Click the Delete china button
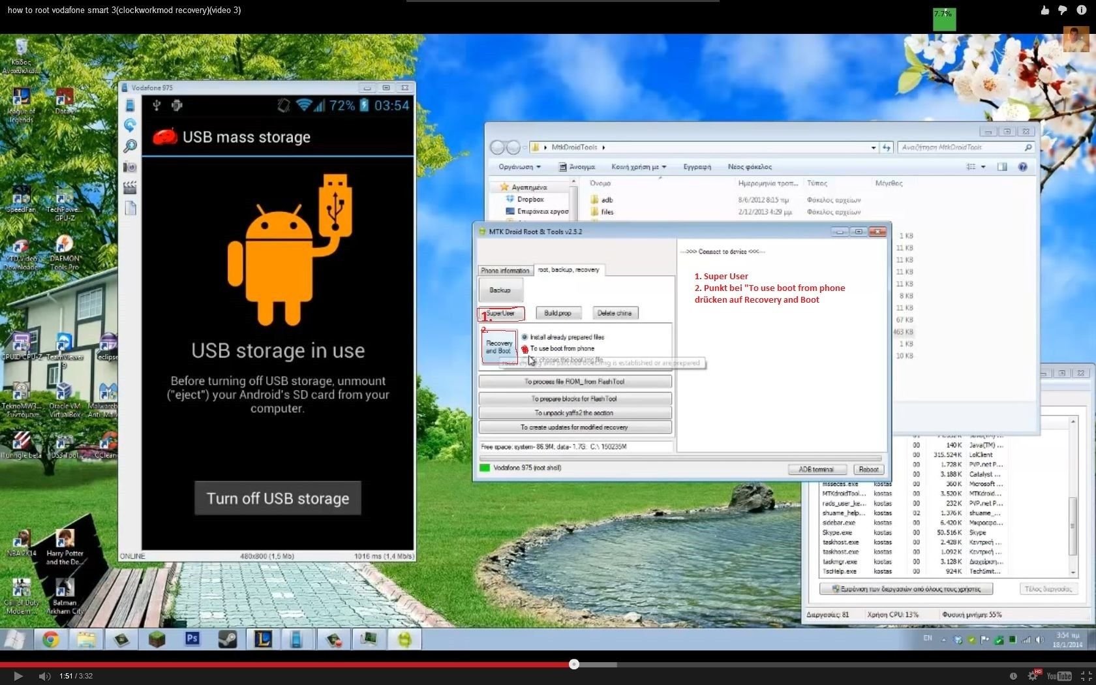The width and height of the screenshot is (1096, 685). coord(615,313)
